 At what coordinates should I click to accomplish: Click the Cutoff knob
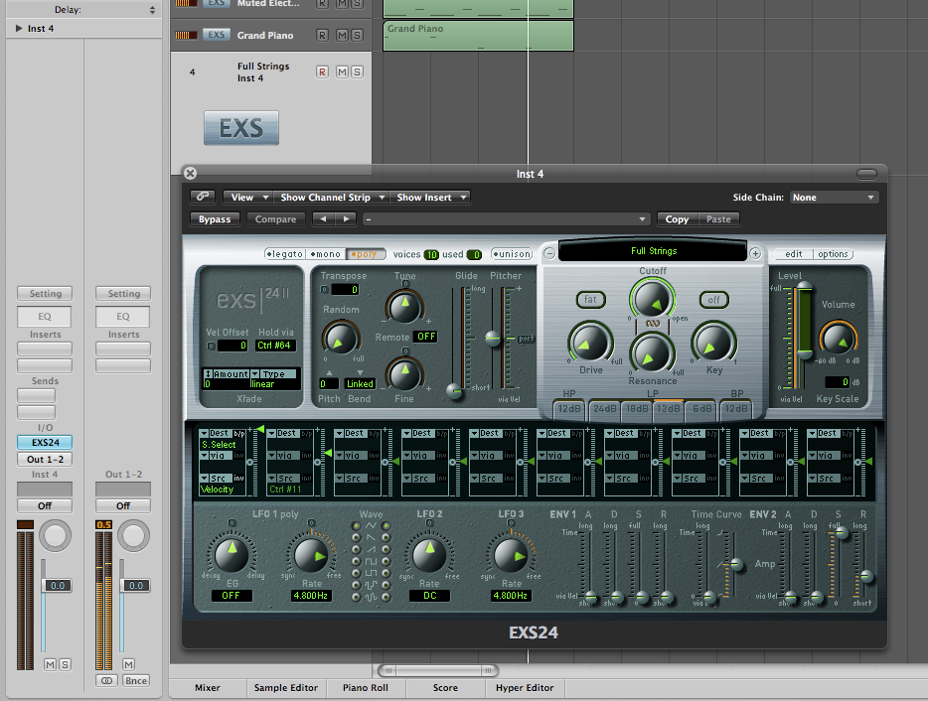click(652, 299)
